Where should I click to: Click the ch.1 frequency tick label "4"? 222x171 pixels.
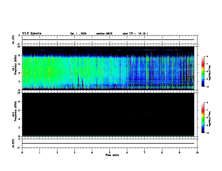point(19,73)
